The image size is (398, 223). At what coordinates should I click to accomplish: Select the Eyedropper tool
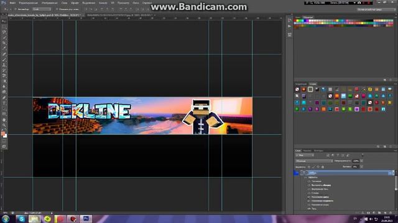point(4,48)
